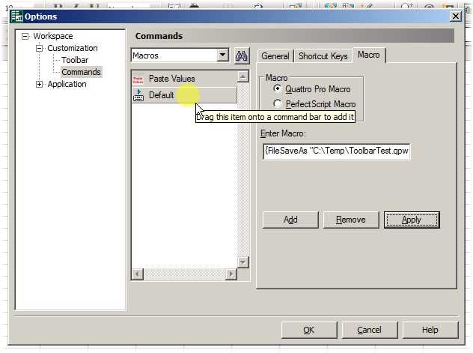Switch to the General tab
Screen dimensions: 473x353
click(275, 56)
